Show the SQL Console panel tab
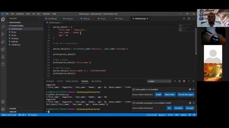229x128 pixels. coord(96,81)
